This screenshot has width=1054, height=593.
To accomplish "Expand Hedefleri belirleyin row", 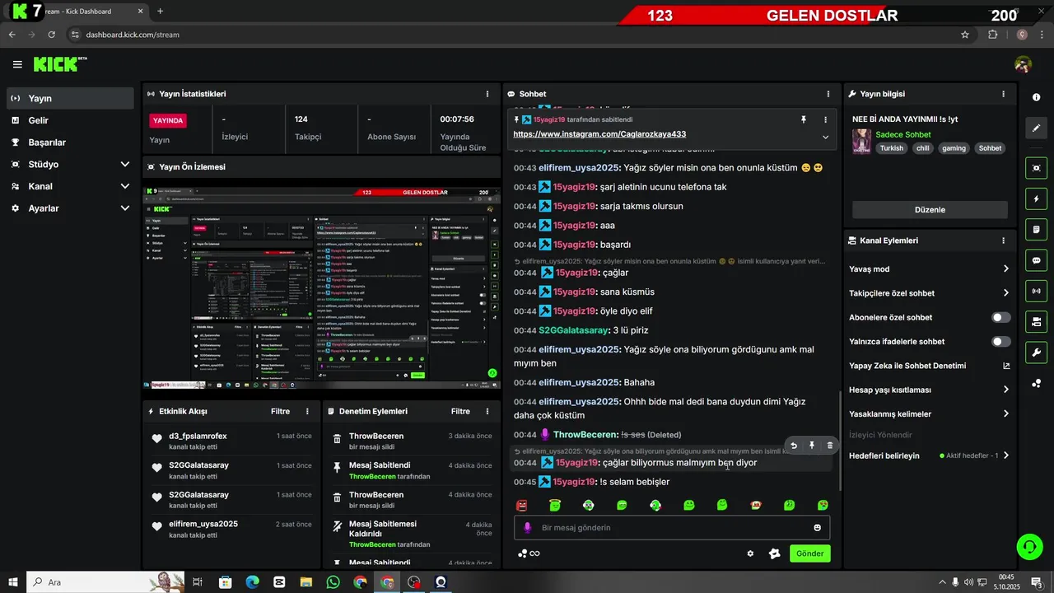I will [x=930, y=455].
